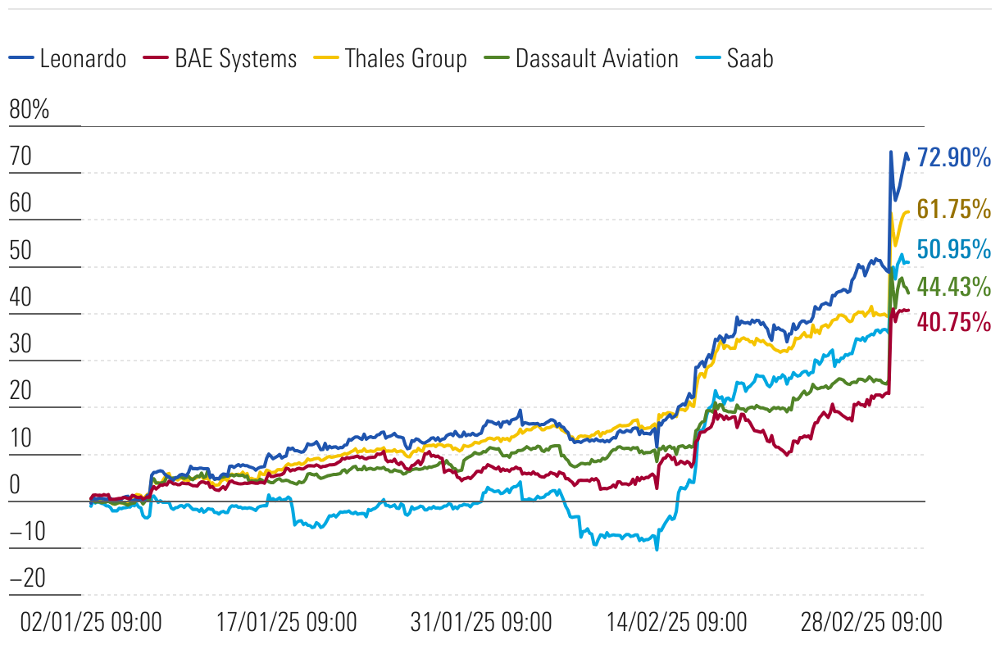Click the Leonardo legend label

pos(83,59)
